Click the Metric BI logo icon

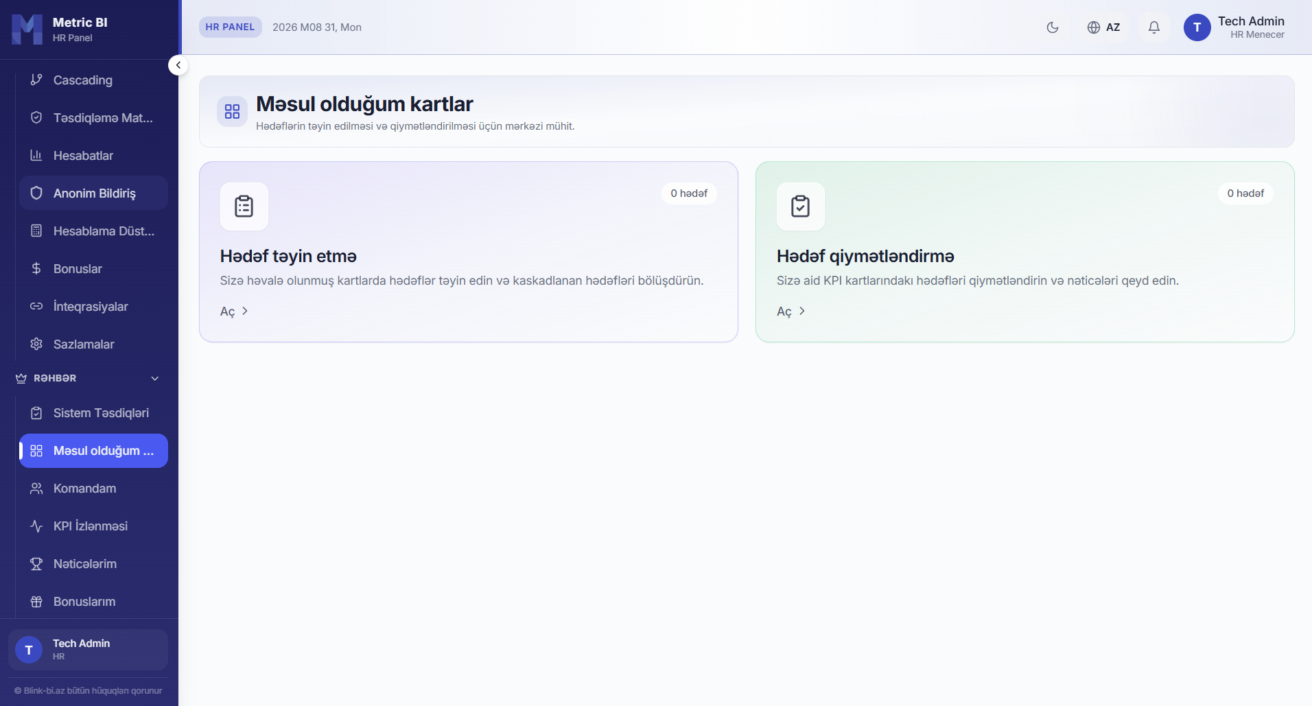pyautogui.click(x=27, y=29)
